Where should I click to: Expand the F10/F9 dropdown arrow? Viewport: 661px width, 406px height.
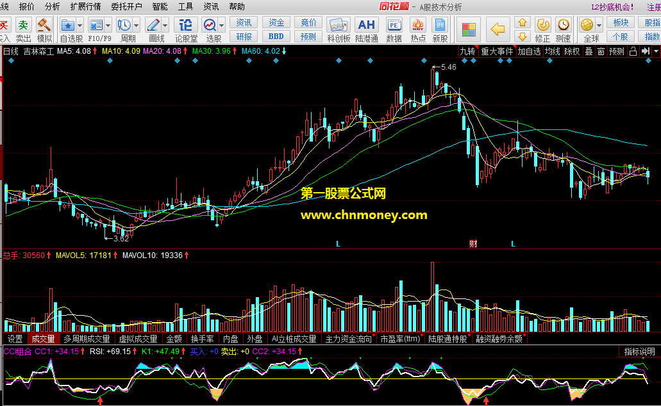coord(108,26)
